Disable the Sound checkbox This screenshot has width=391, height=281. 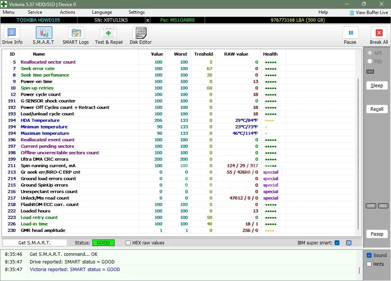tap(369, 255)
